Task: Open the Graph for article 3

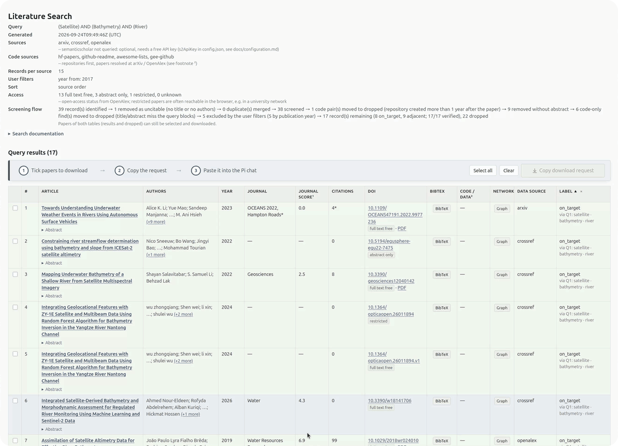Action: tap(502, 275)
